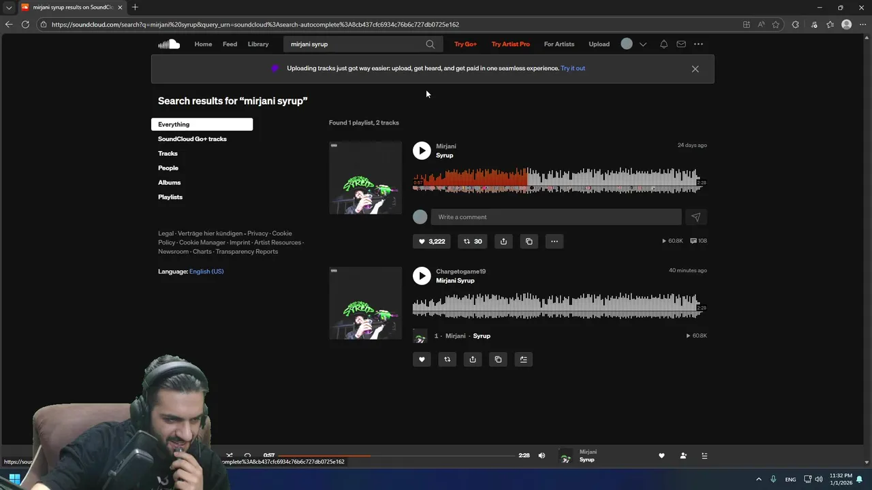This screenshot has height=490, width=872.
Task: Click the user avatar in header
Action: pos(627,44)
